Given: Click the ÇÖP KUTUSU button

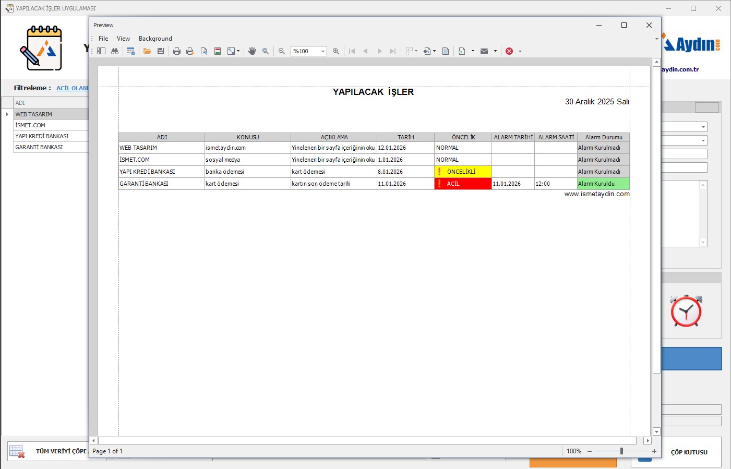Looking at the screenshot, I should [688, 452].
